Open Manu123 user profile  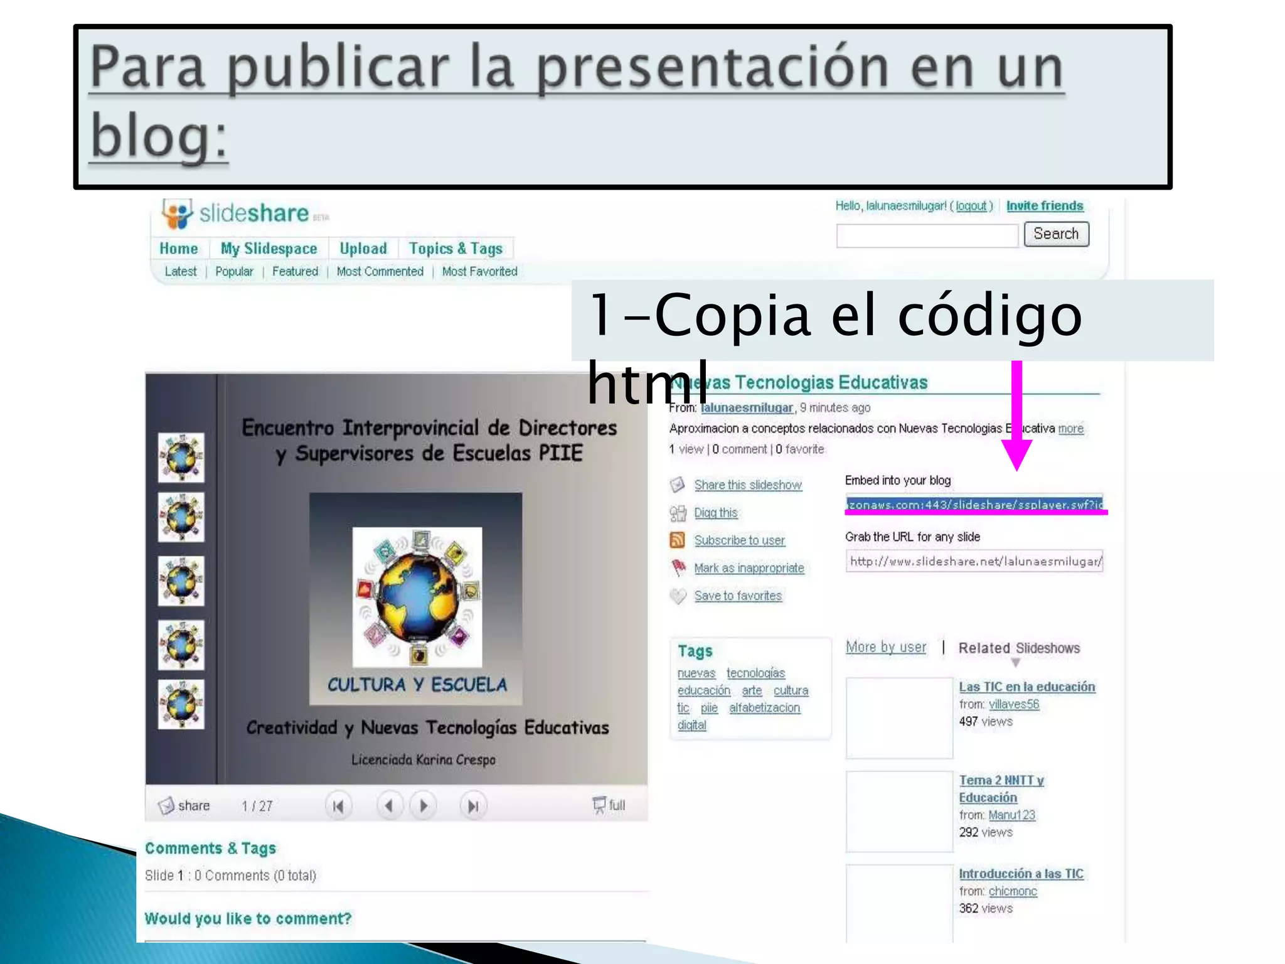point(1011,815)
